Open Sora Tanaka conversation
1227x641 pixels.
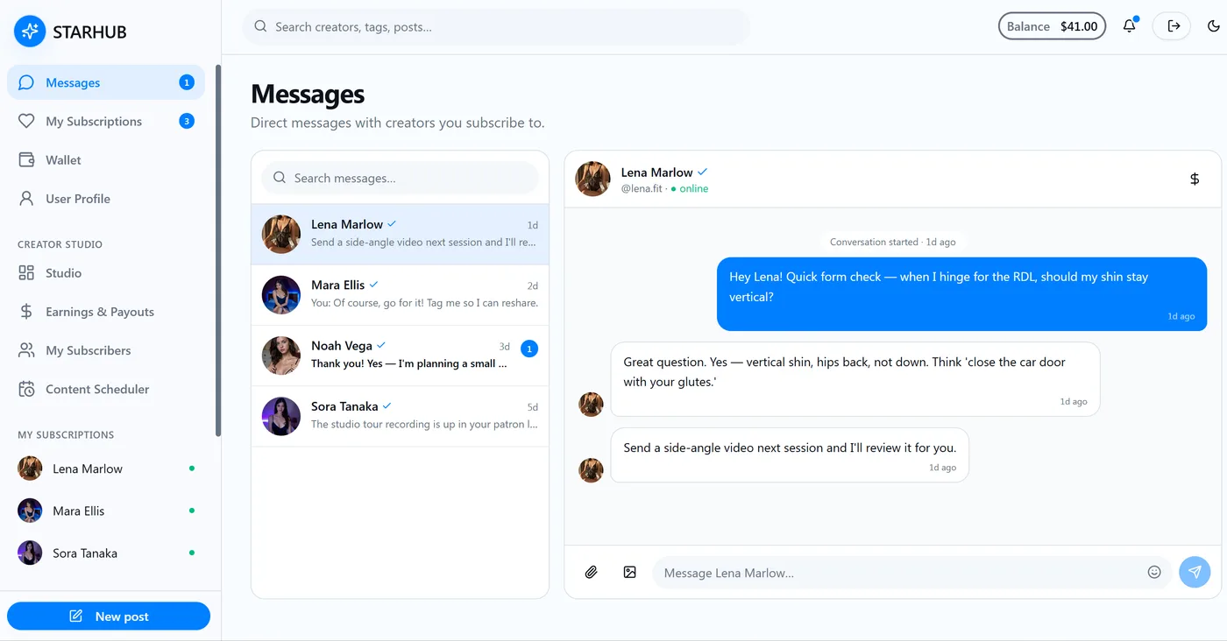[x=400, y=416]
